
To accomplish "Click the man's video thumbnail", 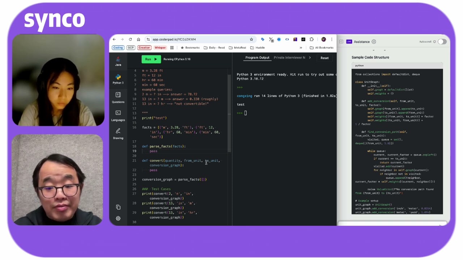I will pyautogui.click(x=57, y=179).
